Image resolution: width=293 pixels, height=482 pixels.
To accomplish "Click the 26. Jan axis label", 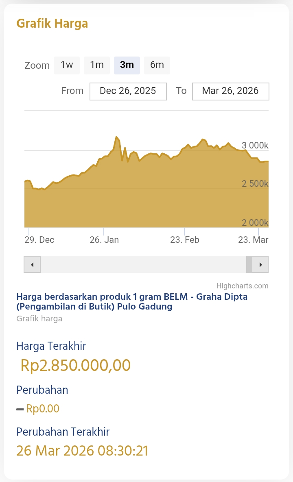I will 104,240.
